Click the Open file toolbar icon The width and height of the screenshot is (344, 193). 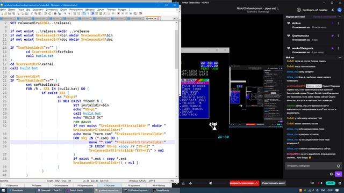tap(6, 13)
